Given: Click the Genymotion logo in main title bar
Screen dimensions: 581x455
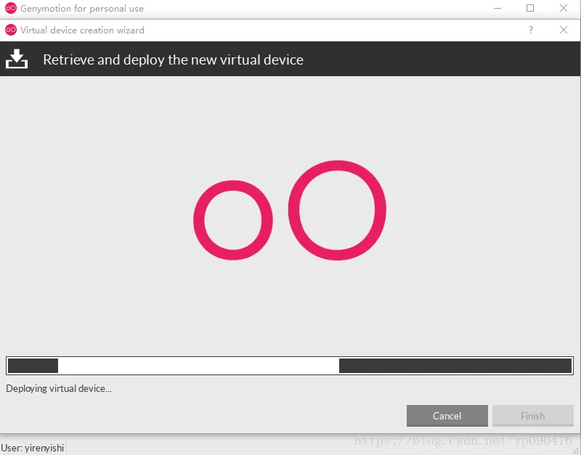Looking at the screenshot, I should (11, 8).
